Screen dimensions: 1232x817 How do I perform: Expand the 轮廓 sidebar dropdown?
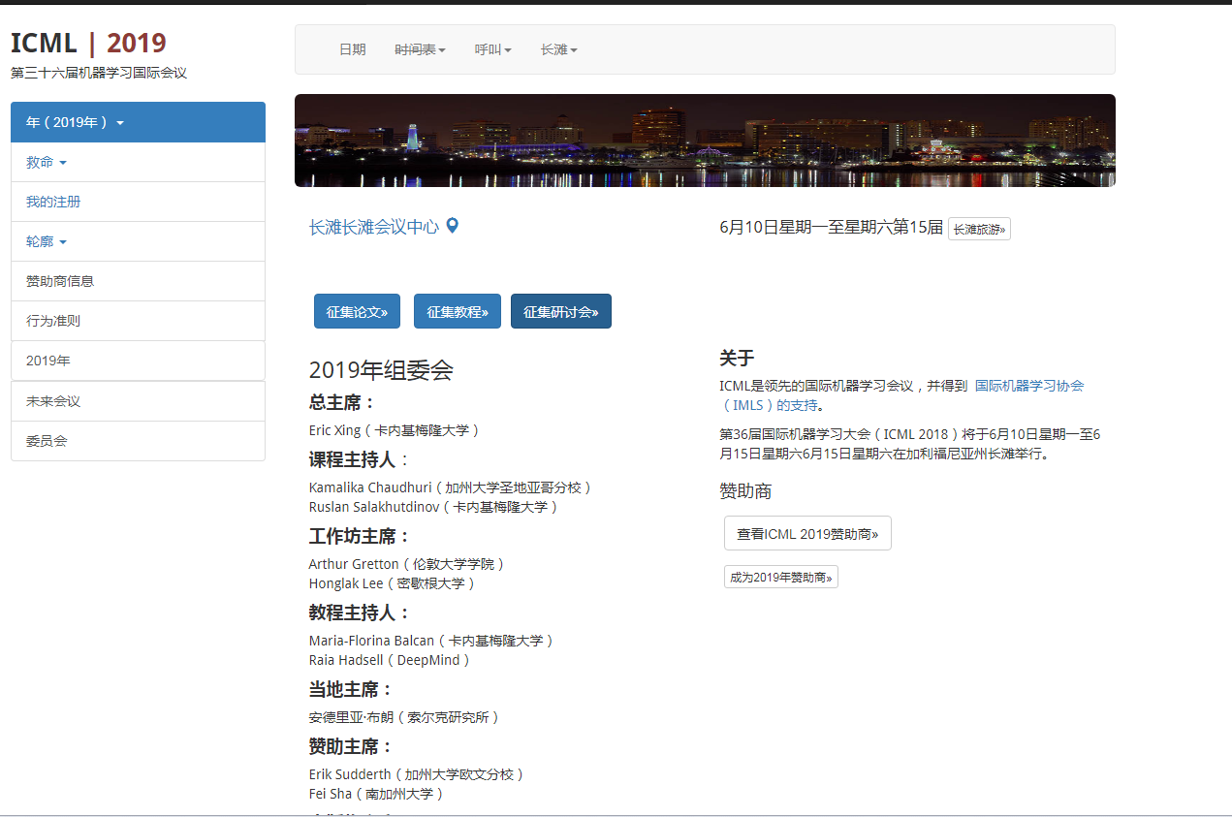click(x=138, y=241)
